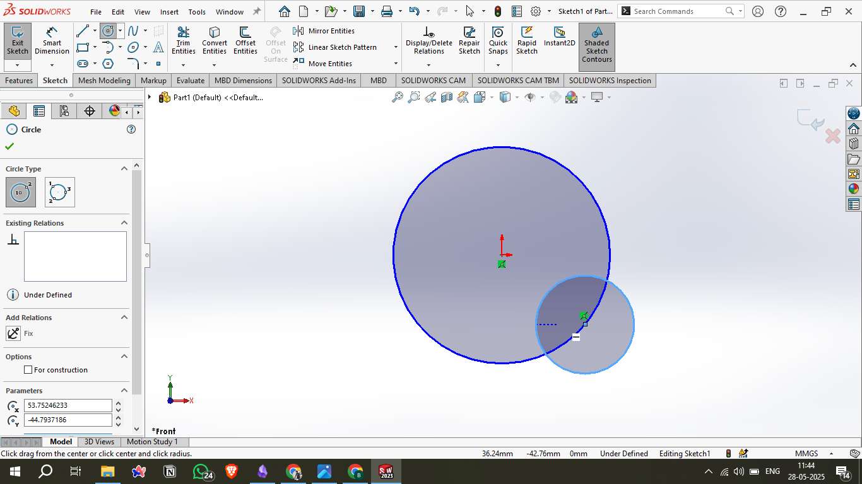The height and width of the screenshot is (484, 862).
Task: Toggle the Quick Snaps button
Action: coord(498,41)
